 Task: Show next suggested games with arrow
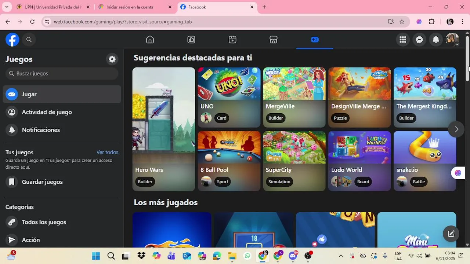coord(456,129)
